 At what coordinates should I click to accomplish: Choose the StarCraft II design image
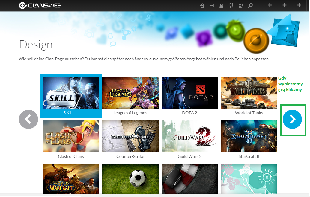249,136
